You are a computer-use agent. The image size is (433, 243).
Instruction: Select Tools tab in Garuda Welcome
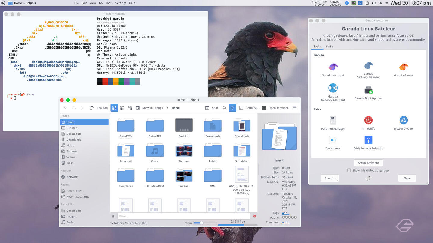click(317, 46)
